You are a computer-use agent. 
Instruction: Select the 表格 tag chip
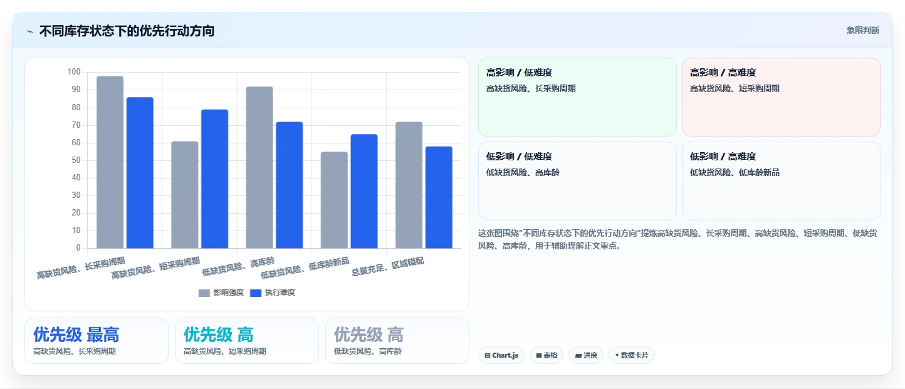[547, 355]
